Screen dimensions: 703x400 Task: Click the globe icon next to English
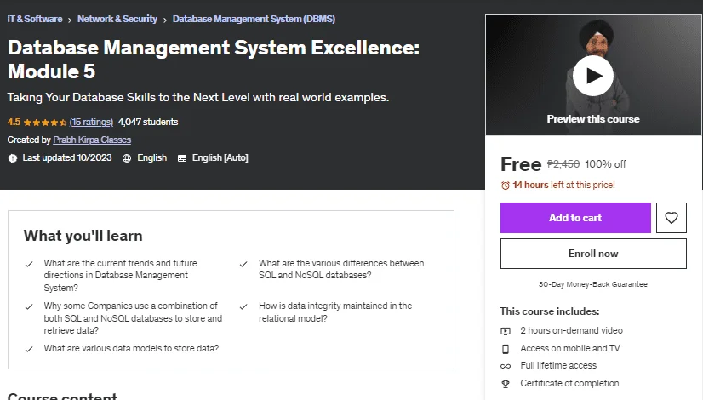127,158
